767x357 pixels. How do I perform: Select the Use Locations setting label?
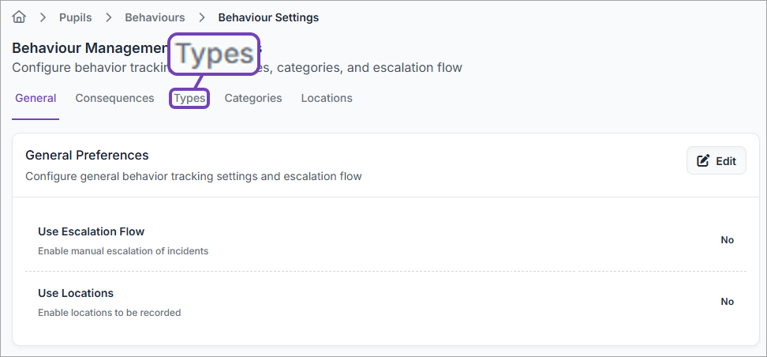click(76, 294)
